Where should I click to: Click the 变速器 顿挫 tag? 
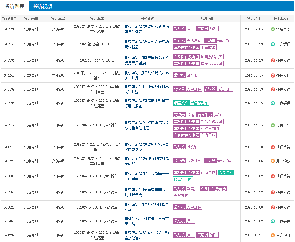(x=184, y=115)
